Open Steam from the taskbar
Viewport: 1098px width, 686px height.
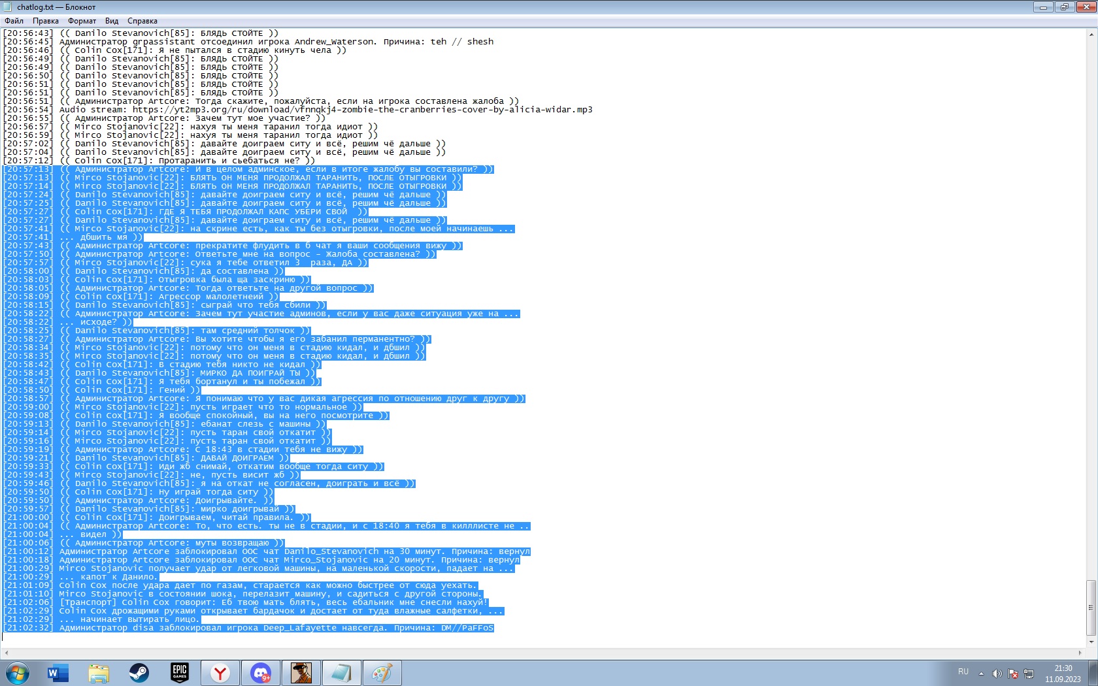click(x=139, y=673)
